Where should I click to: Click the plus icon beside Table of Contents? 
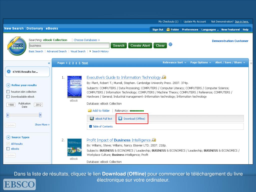pos(90,126)
